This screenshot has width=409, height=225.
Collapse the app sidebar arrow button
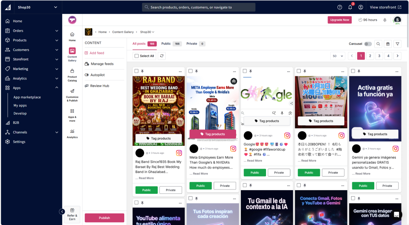pyautogui.click(x=62, y=211)
